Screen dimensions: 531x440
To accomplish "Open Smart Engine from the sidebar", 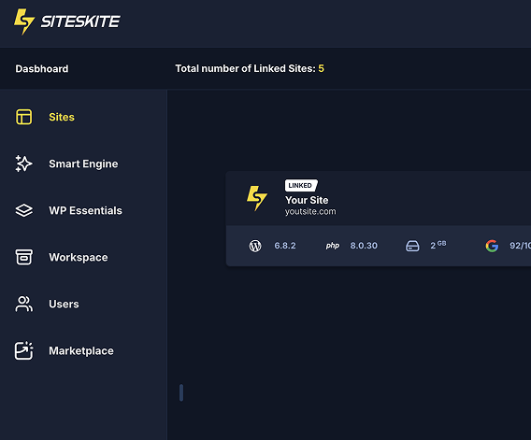I will point(83,163).
